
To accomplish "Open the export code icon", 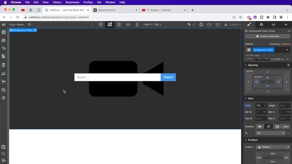I will [209, 25].
